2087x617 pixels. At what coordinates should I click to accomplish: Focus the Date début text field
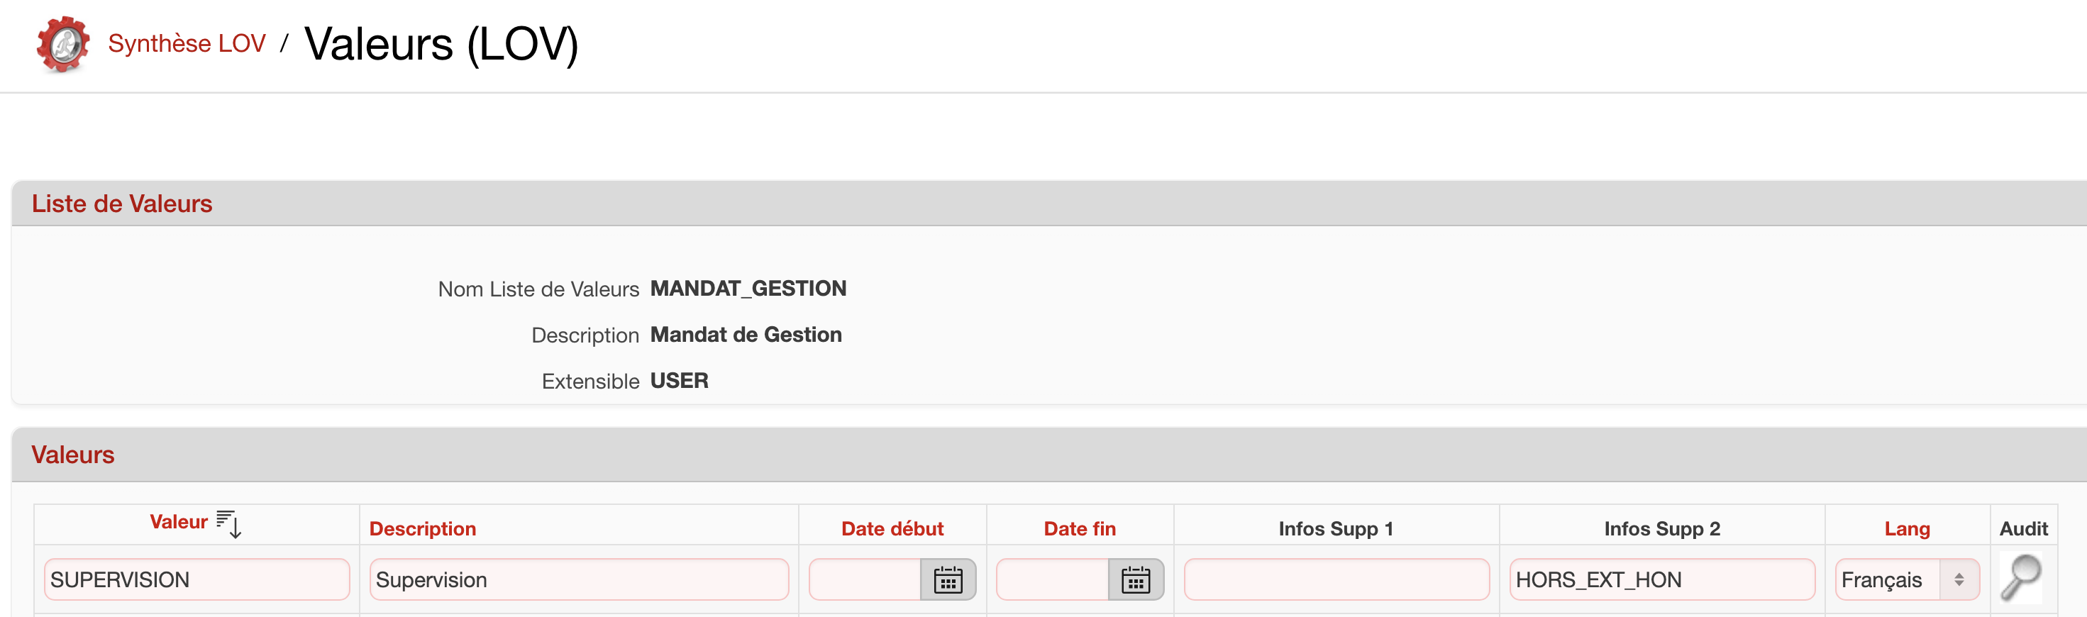(865, 579)
